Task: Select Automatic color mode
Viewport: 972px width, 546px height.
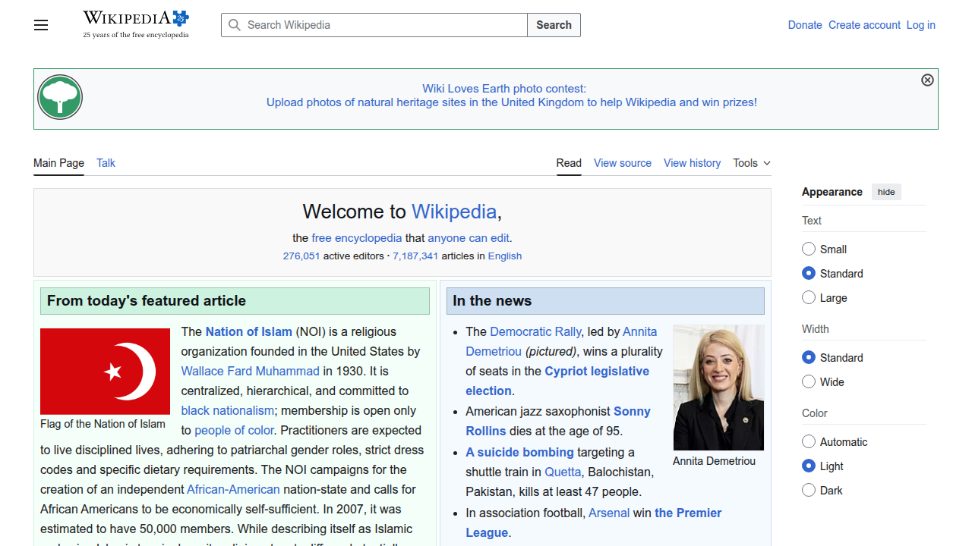Action: tap(809, 441)
